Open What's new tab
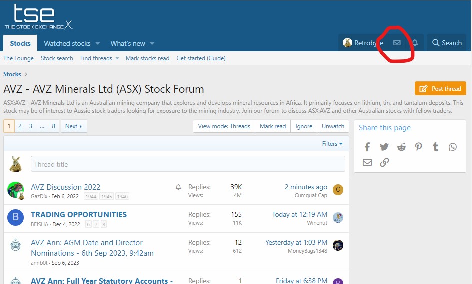Viewport: 472px width, 284px height. [128, 43]
